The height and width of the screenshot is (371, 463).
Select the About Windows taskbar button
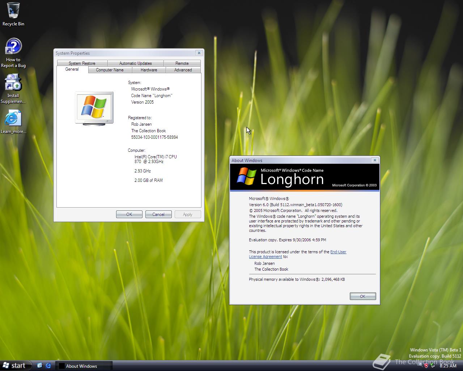coord(84,366)
